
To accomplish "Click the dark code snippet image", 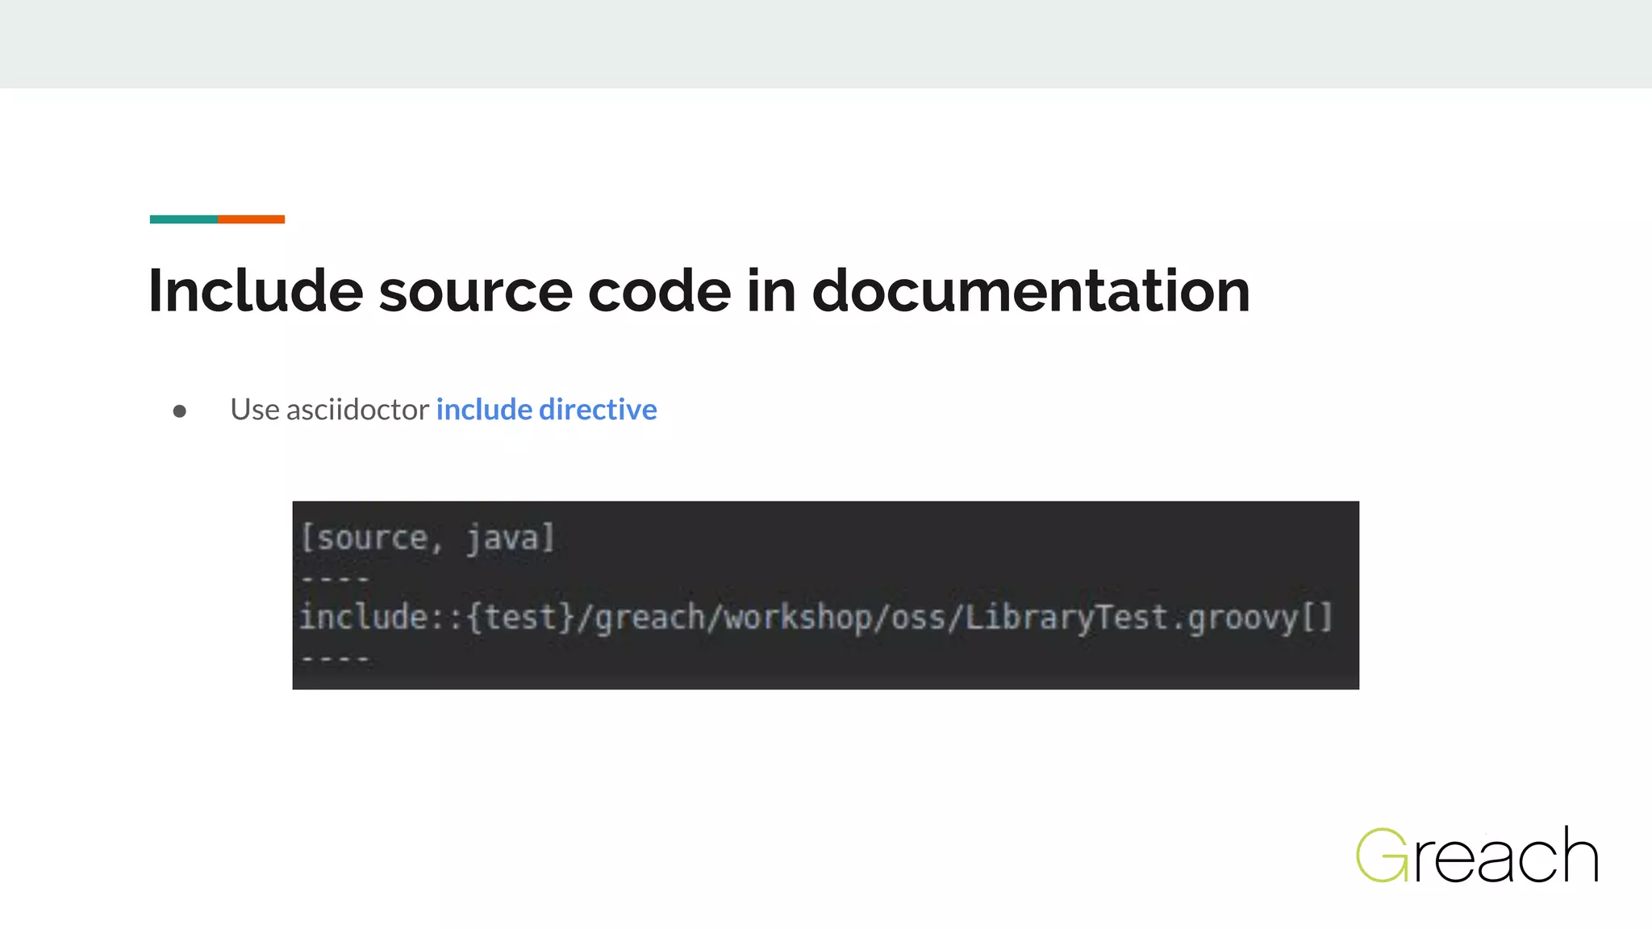I will 825,595.
